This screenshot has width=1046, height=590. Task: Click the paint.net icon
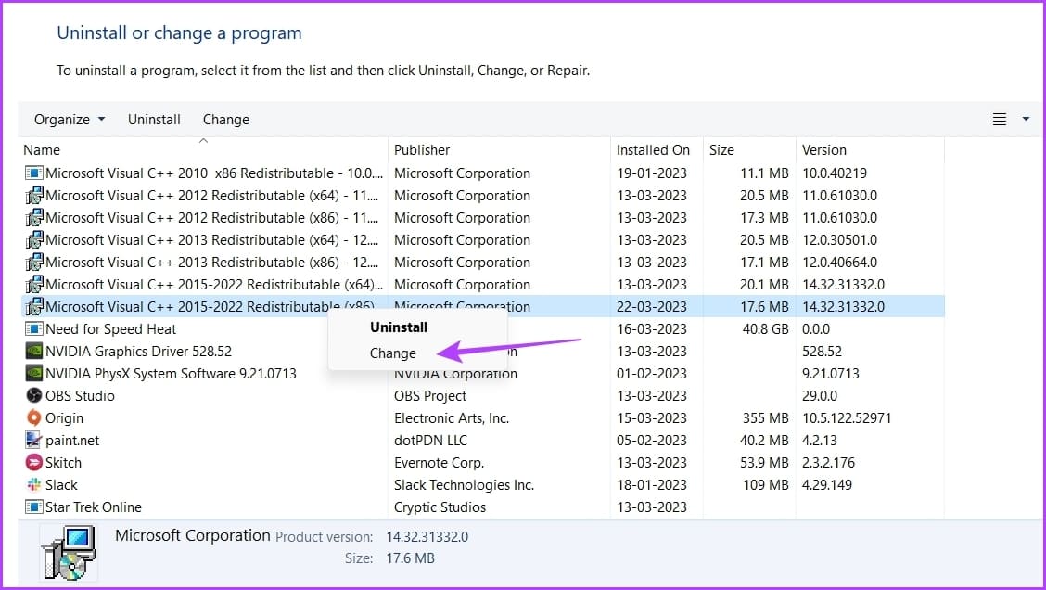(x=33, y=440)
